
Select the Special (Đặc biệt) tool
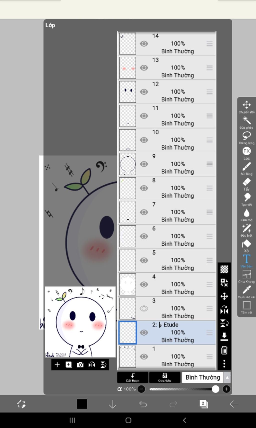246,230
